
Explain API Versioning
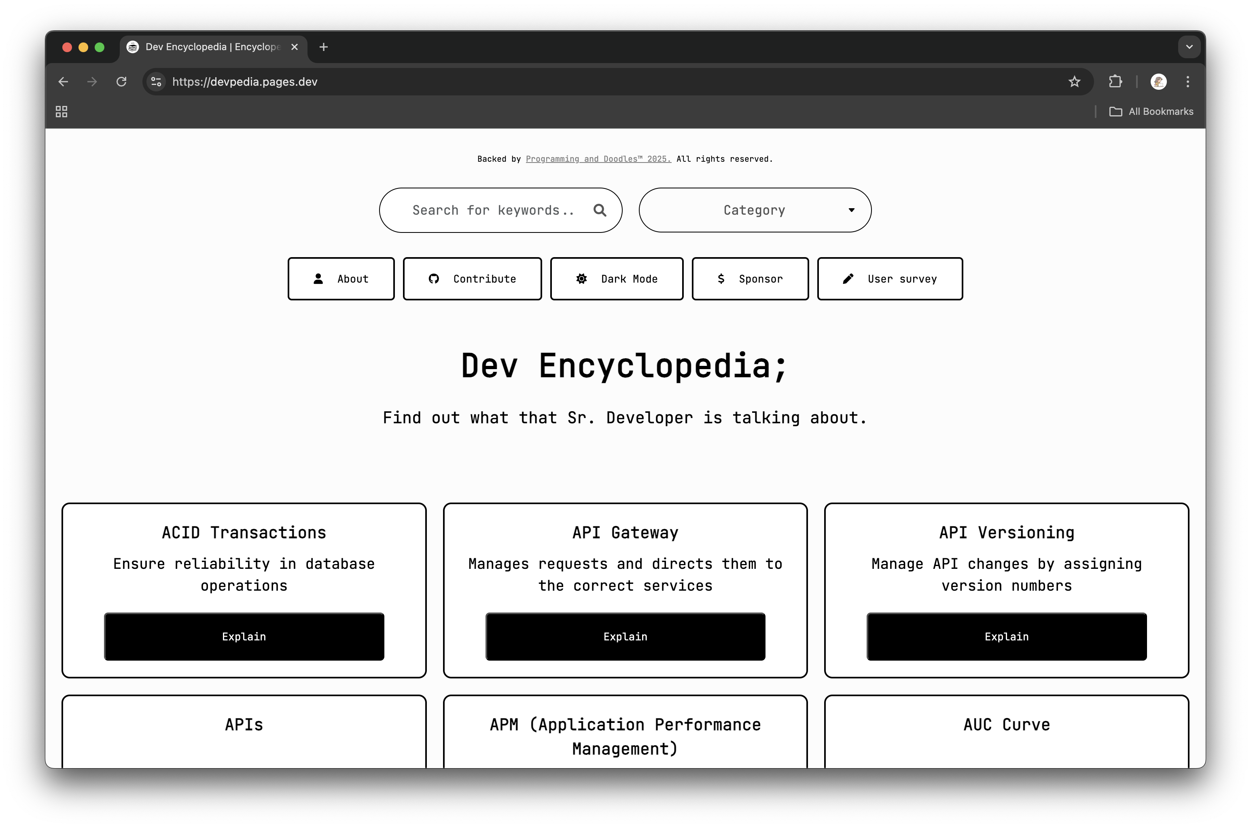pyautogui.click(x=1006, y=636)
